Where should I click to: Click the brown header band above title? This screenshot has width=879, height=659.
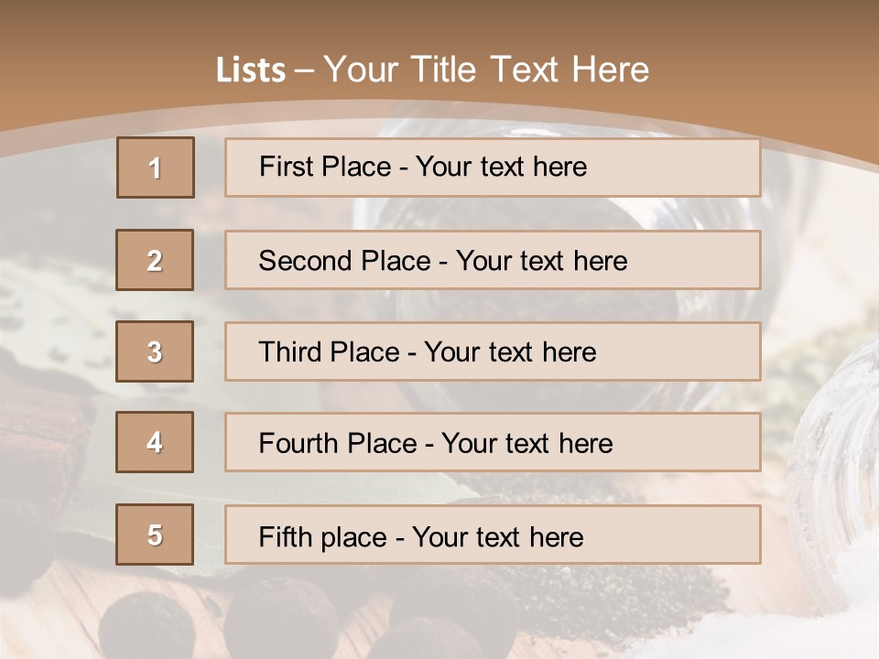click(x=439, y=22)
